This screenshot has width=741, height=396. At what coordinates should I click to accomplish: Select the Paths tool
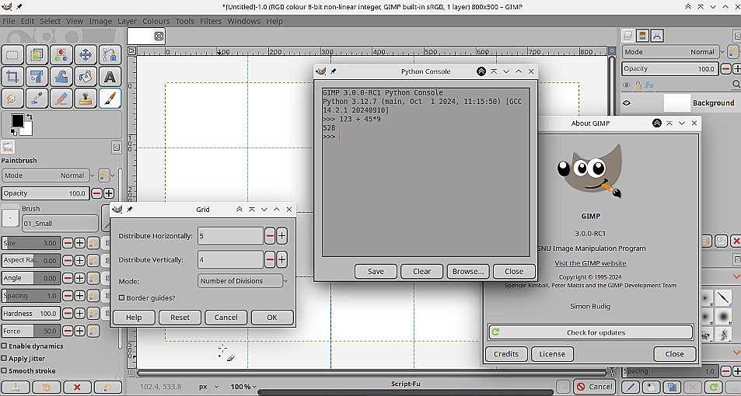click(110, 55)
